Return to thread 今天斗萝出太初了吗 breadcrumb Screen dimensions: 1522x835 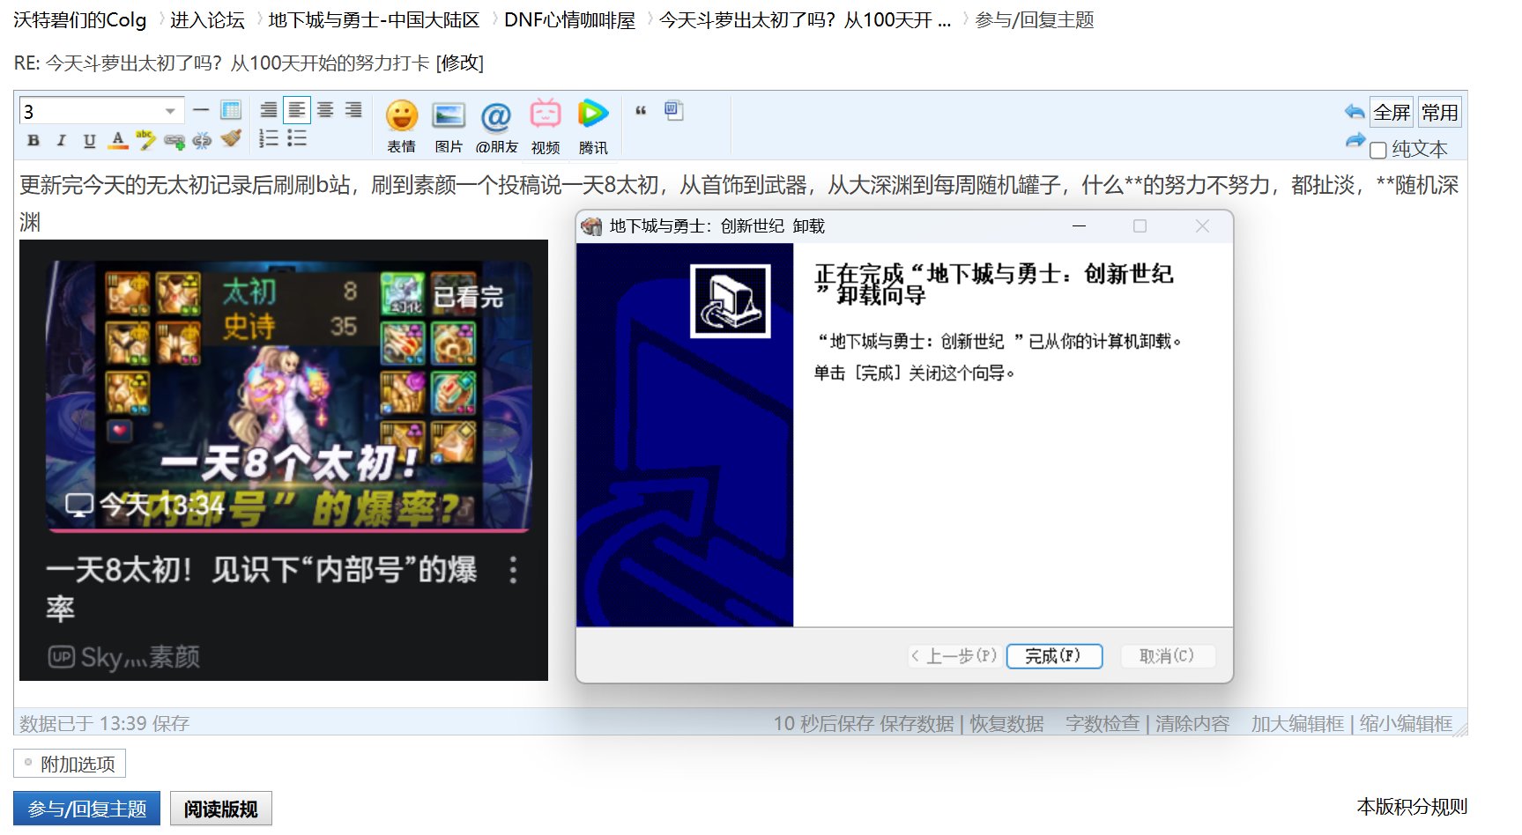click(x=805, y=20)
